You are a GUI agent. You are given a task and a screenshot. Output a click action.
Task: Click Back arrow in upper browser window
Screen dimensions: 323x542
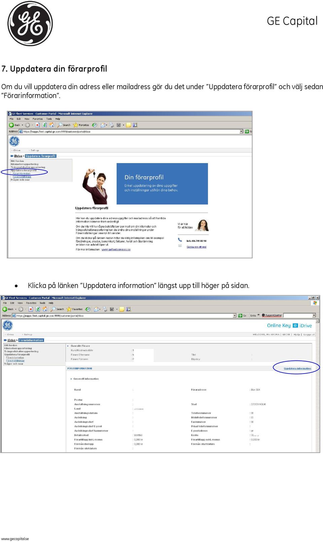(x=11, y=125)
